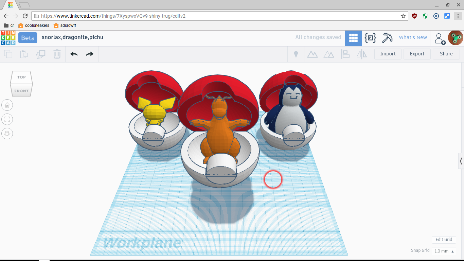464x261 pixels.
Task: Open the user profile avatar
Action: pyautogui.click(x=456, y=38)
